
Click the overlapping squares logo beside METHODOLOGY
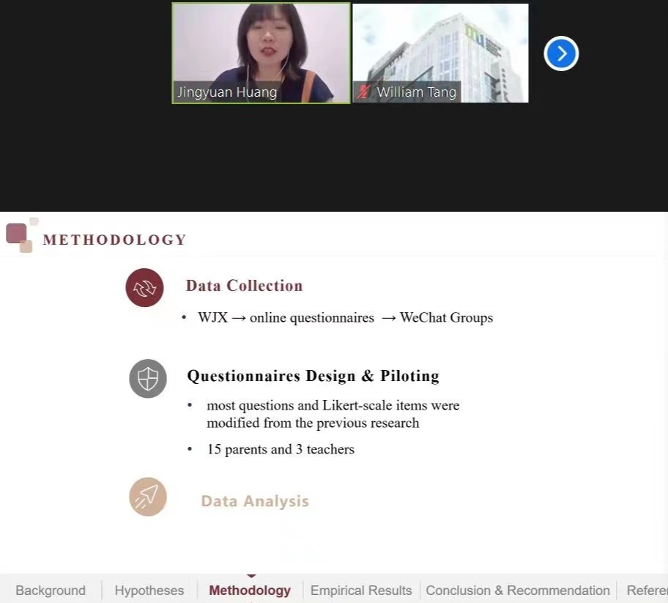[x=19, y=235]
